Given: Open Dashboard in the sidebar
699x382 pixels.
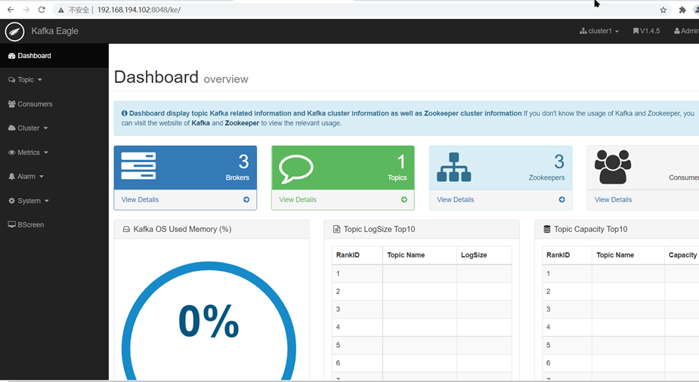Looking at the screenshot, I should point(54,56).
